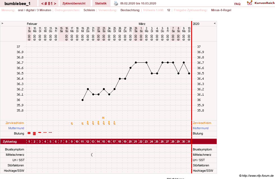Click cycle day 1 in the Zyklustag row

29,142
